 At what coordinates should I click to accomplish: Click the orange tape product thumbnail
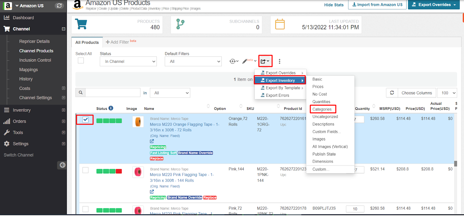pos(138,122)
